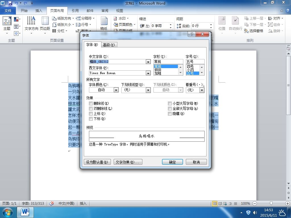Click Set As Default (设为默认值) button
Screen dimensions: 291x218
tap(97, 162)
